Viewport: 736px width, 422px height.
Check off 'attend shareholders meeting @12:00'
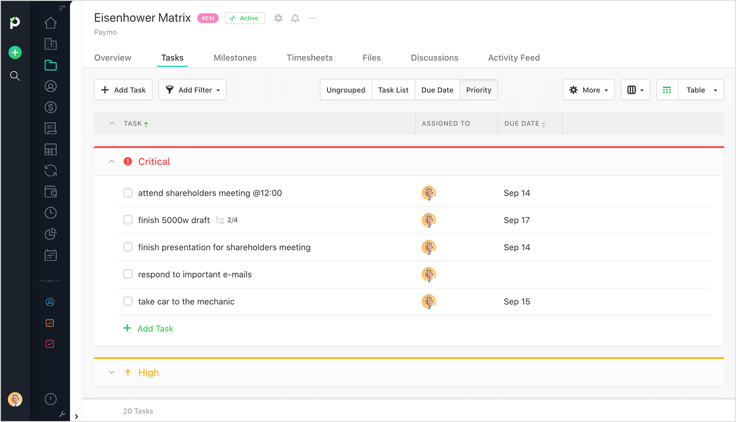click(128, 193)
